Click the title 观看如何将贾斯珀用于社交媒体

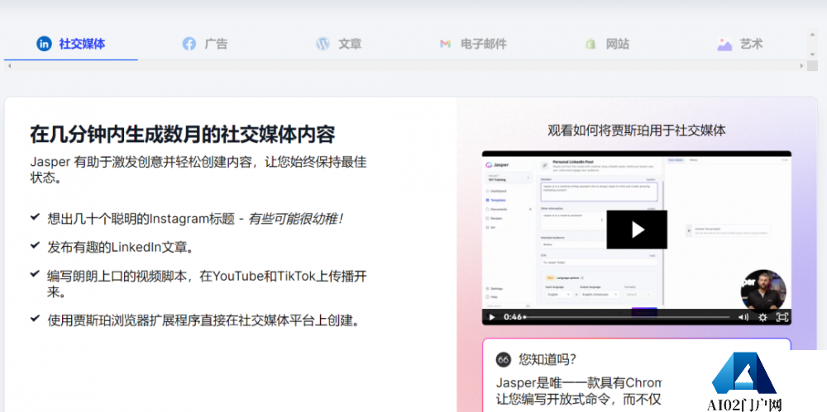pyautogui.click(x=637, y=130)
